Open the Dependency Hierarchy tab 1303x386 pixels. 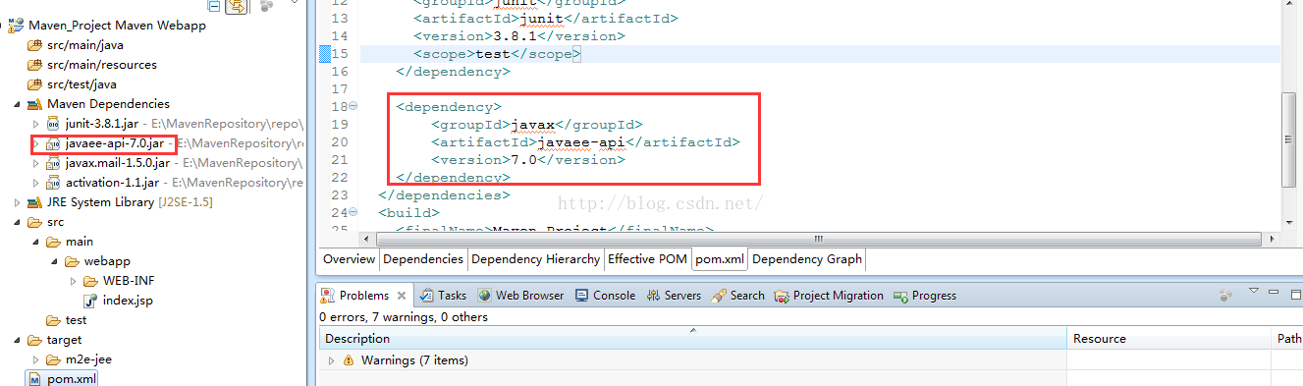click(x=535, y=259)
